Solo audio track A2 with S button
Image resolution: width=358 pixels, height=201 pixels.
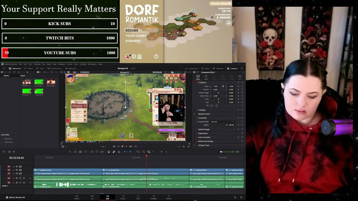pyautogui.click(x=20, y=183)
